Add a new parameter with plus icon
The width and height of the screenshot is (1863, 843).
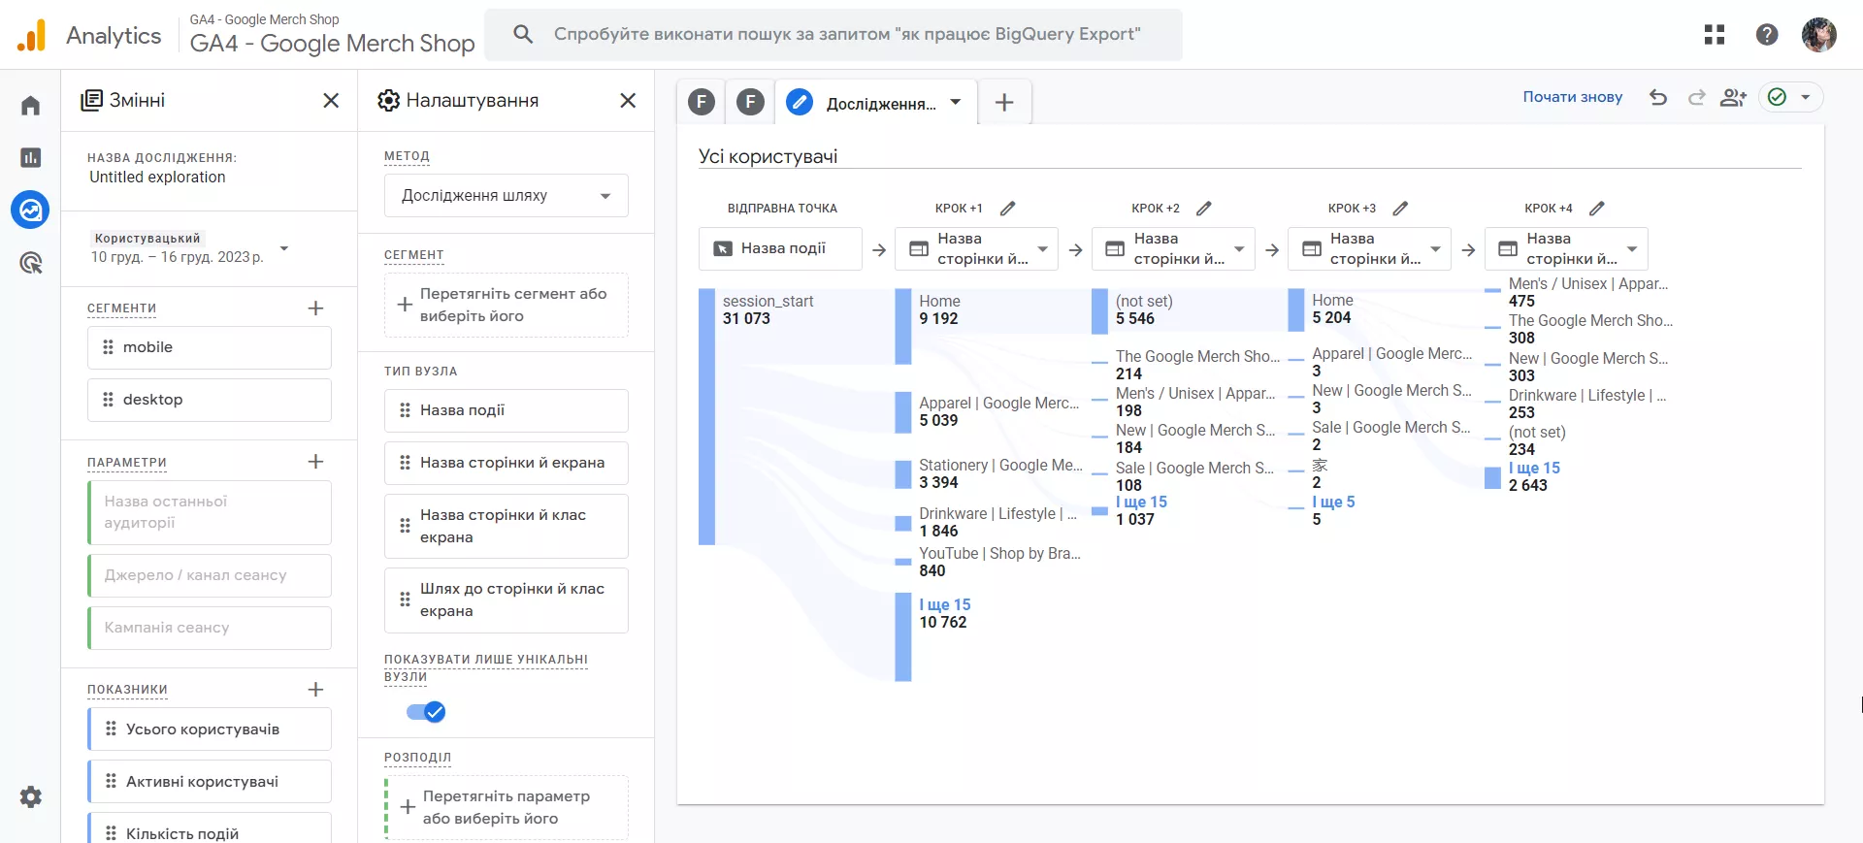tap(315, 462)
